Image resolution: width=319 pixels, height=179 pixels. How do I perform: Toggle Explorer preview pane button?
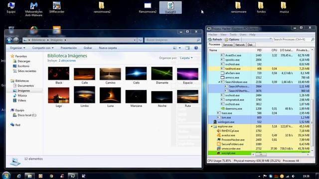(187, 48)
